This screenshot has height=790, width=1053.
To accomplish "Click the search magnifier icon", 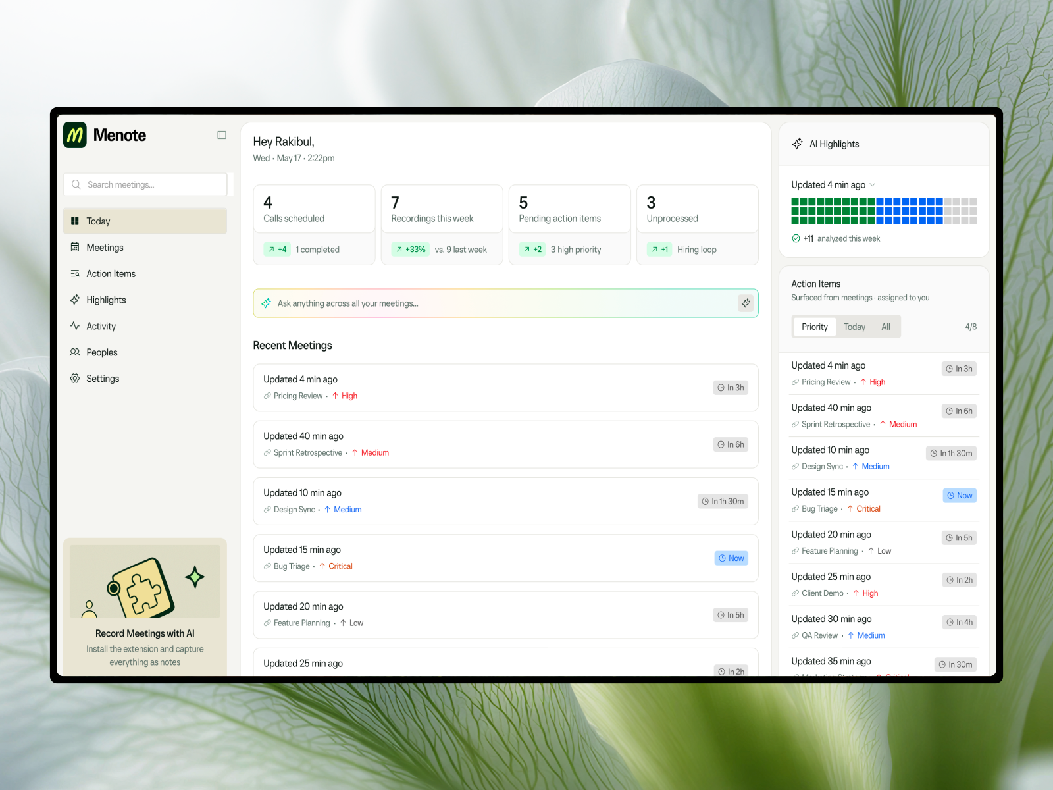I will pos(76,184).
